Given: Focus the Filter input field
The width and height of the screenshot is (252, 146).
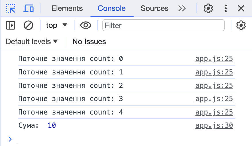Looking at the screenshot, I should click(163, 25).
